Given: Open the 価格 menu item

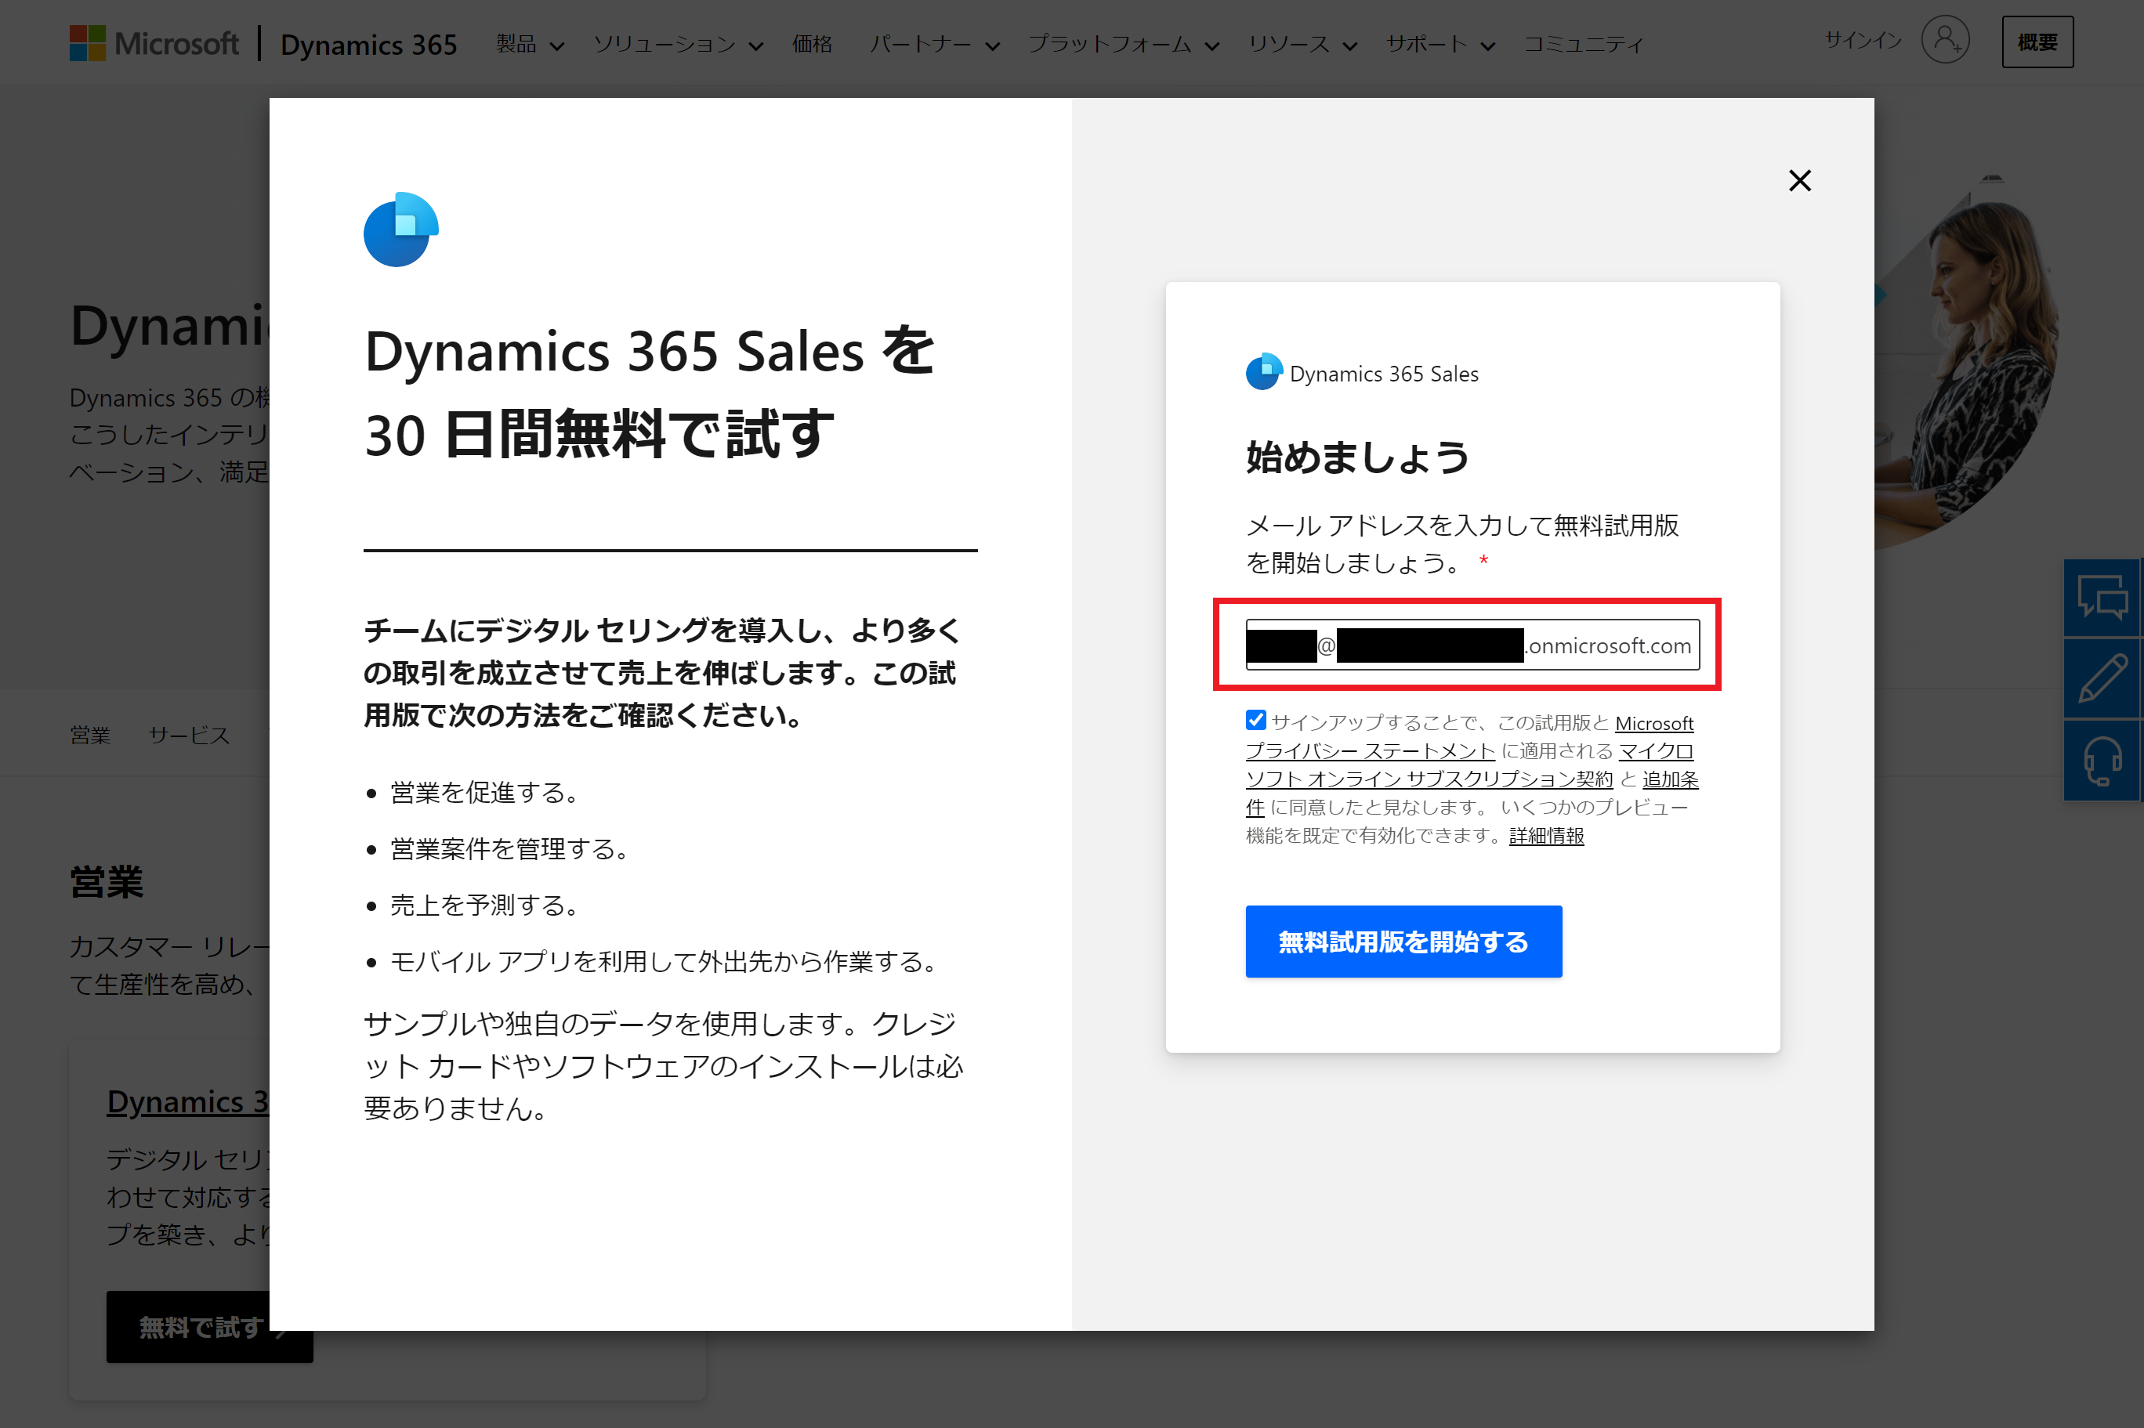Looking at the screenshot, I should (813, 44).
